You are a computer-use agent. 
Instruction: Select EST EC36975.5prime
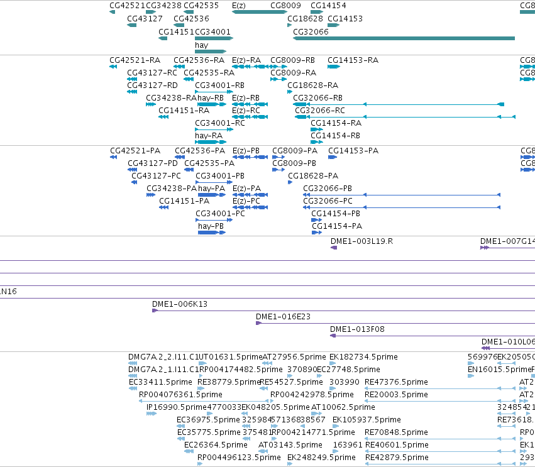(208, 420)
